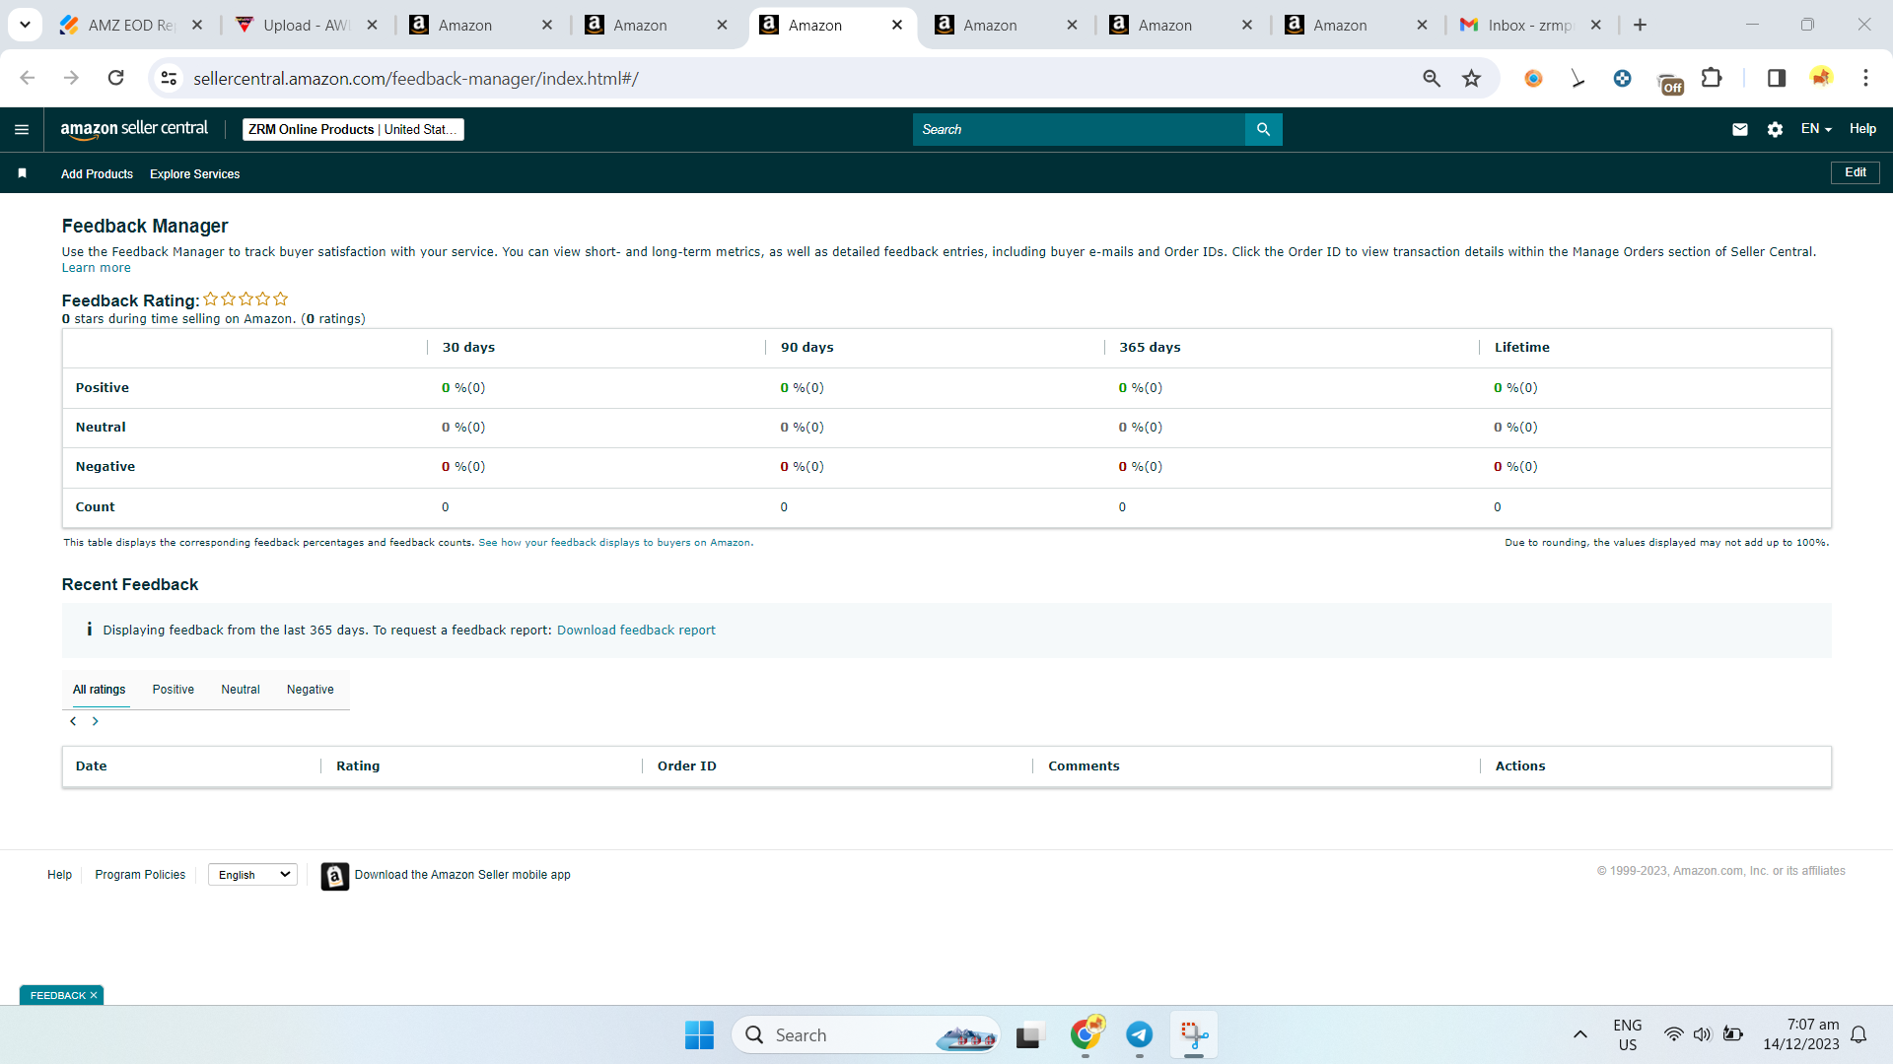
Task: Switch to the Inbox Gmail browser tab
Action: [x=1530, y=25]
